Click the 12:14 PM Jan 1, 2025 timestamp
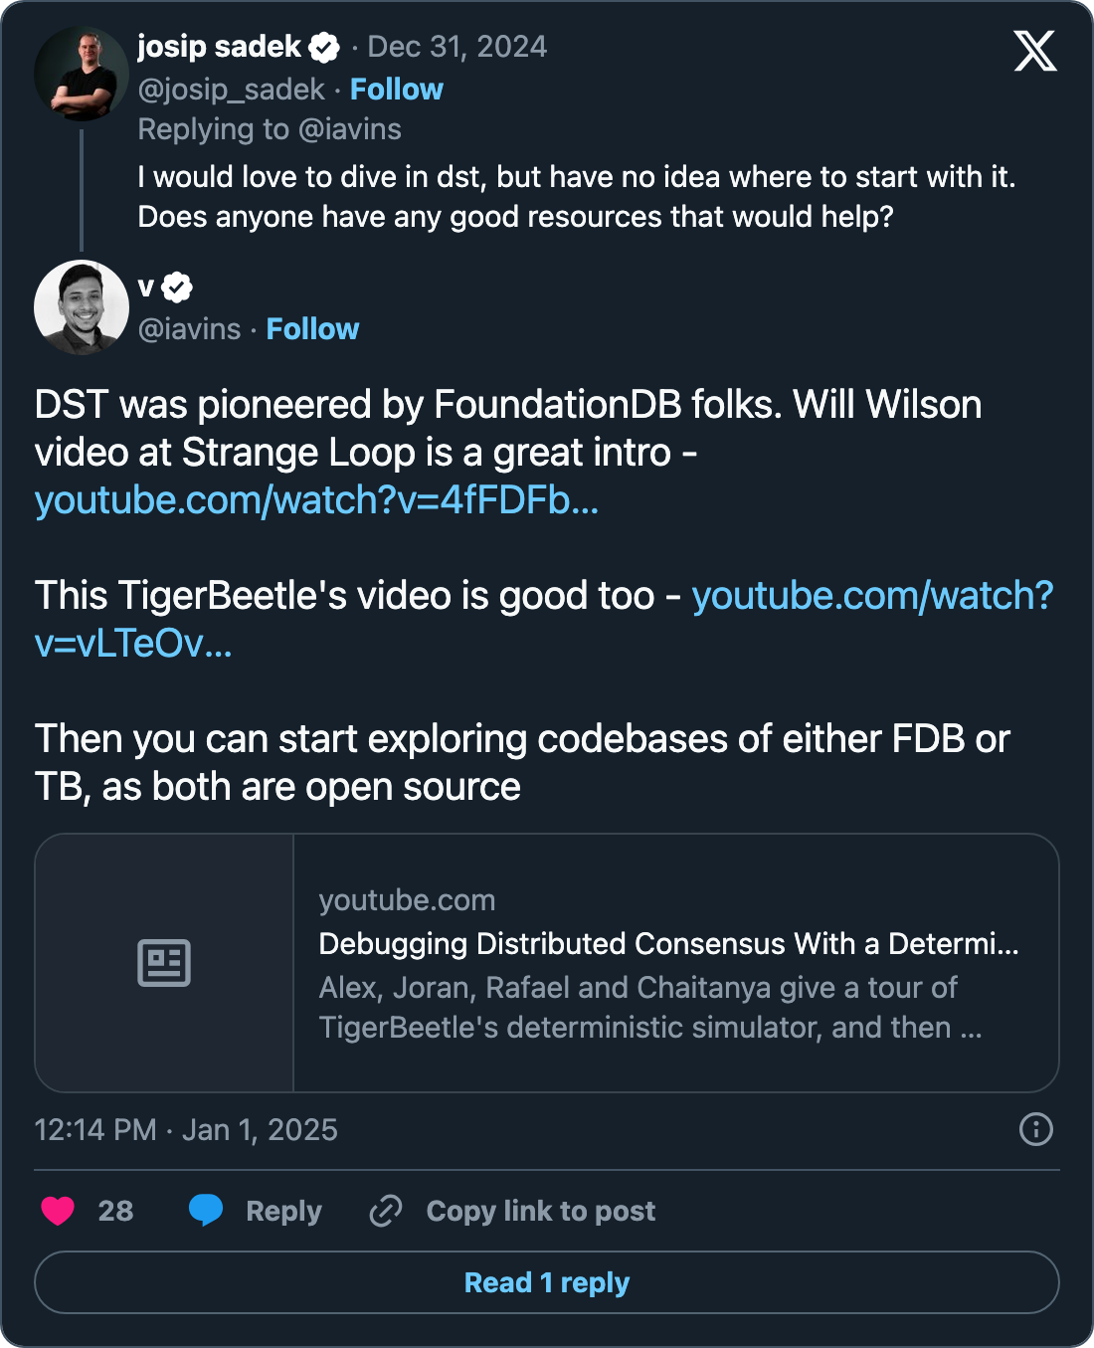The image size is (1094, 1348). tap(186, 1130)
